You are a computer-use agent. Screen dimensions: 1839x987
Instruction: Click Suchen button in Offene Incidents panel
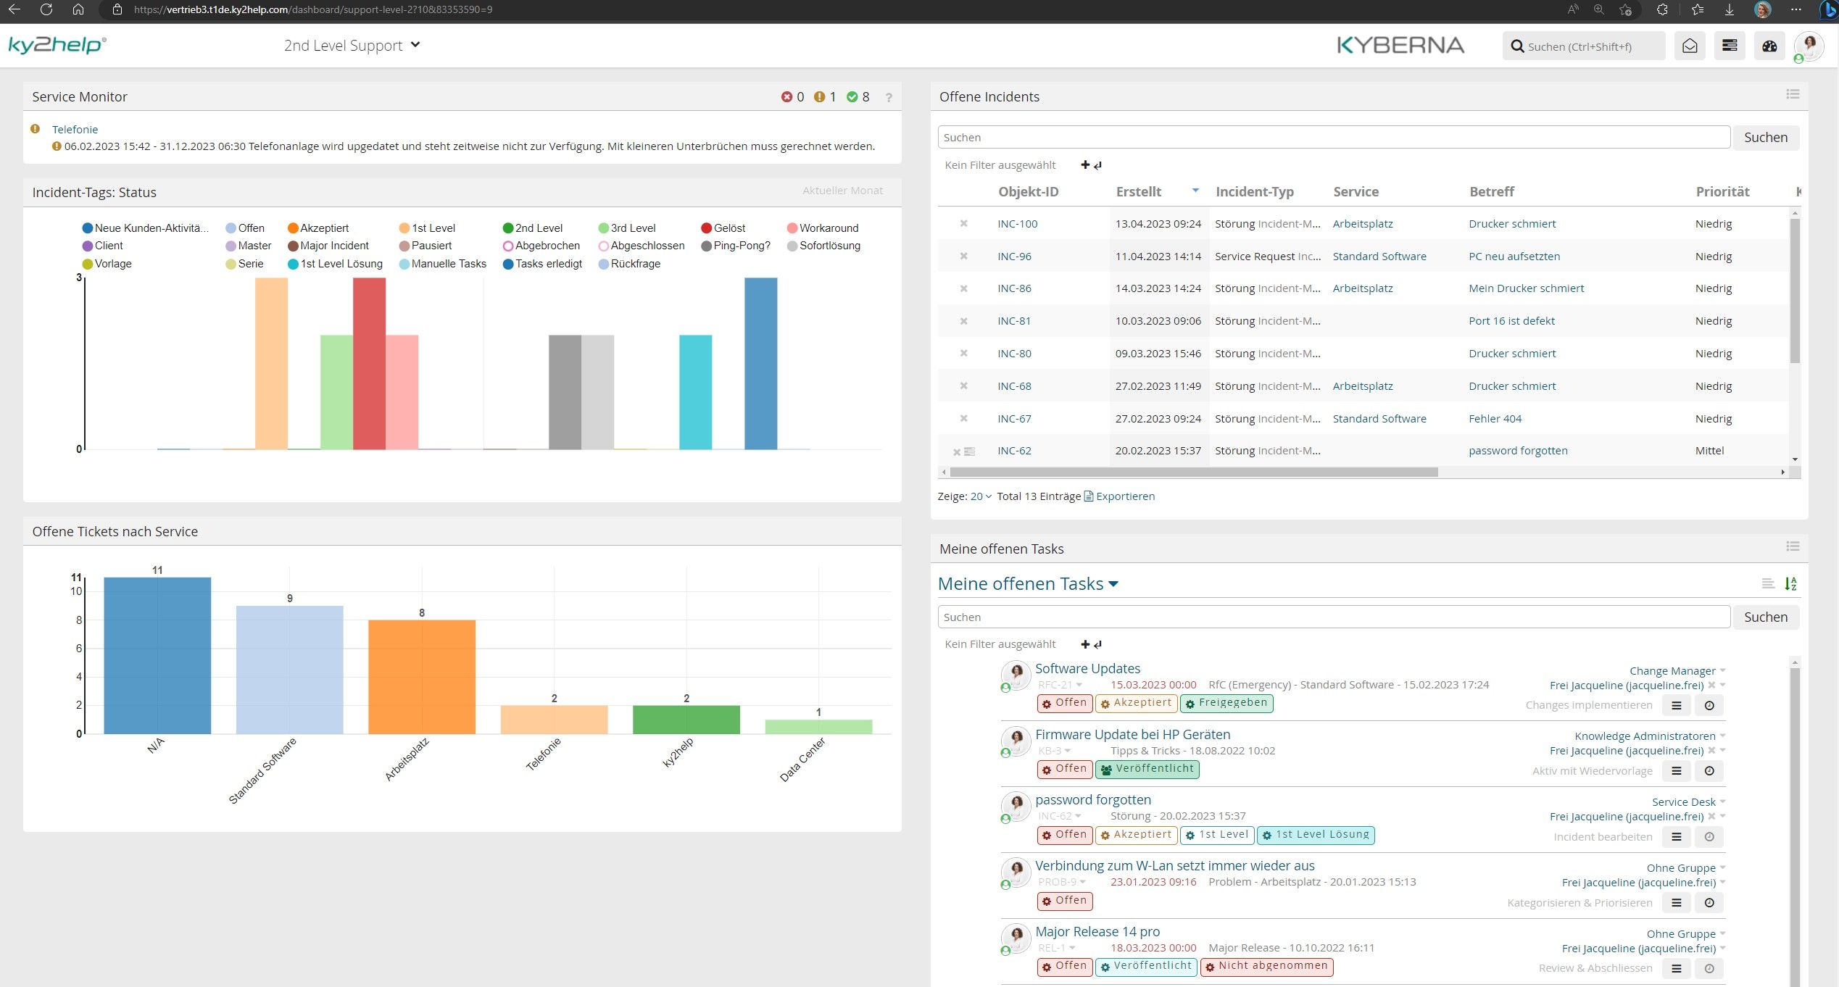1765,138
